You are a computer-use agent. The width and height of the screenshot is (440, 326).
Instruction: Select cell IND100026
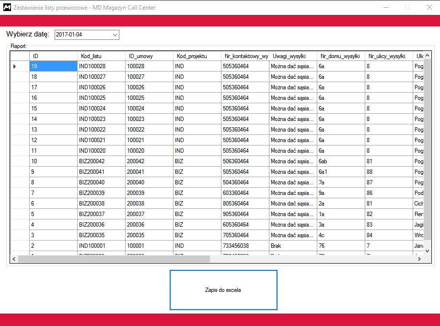pyautogui.click(x=101, y=87)
